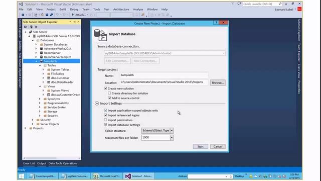Viewport: 321px width, 181px height.
Task: Switch to the Output tab
Action: coord(42,163)
